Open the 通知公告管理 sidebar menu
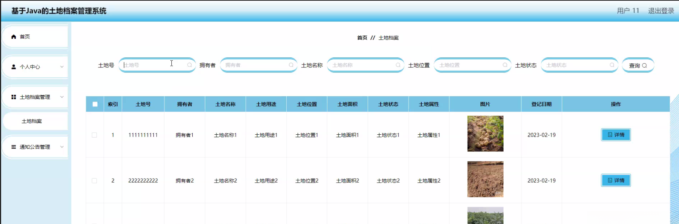Viewport: 679px width, 224px height. click(x=35, y=147)
